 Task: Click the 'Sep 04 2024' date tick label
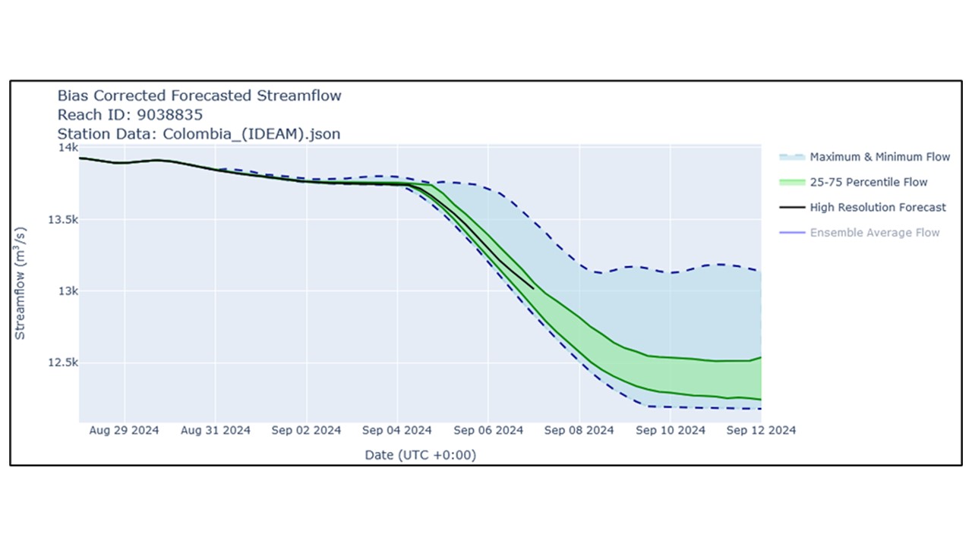[397, 430]
